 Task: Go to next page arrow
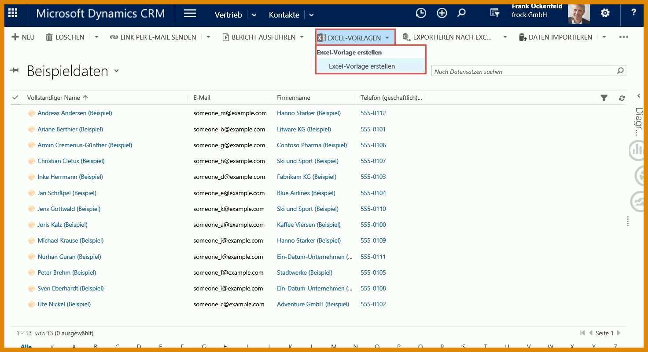[619, 333]
